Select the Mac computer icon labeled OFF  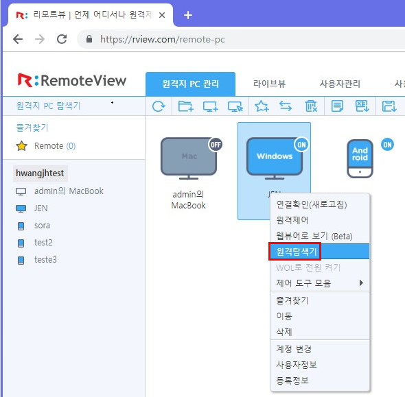[x=189, y=158]
